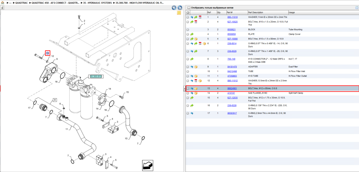The width and height of the screenshot is (359, 172).
Task: Sort by Part # column header
Action: [x=237, y=13]
